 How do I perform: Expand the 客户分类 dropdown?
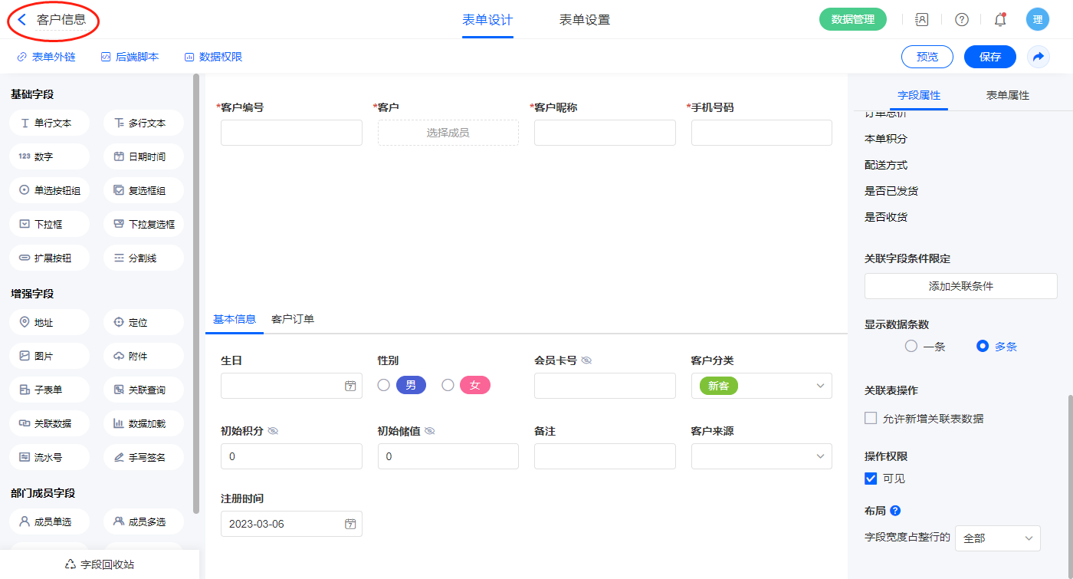click(819, 386)
